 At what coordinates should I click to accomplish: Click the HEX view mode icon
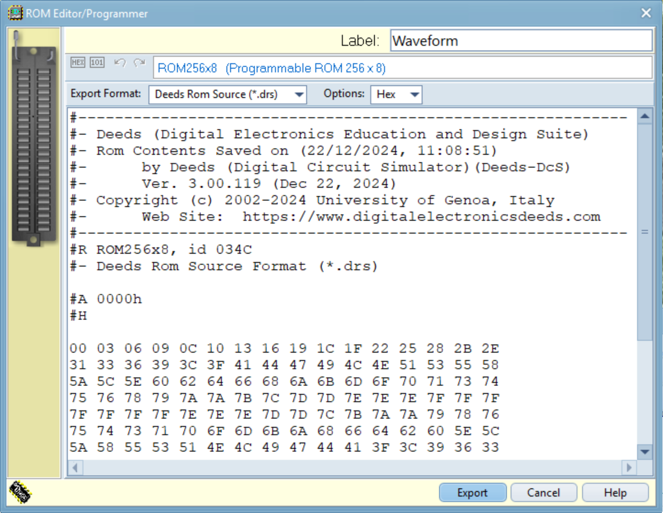pyautogui.click(x=78, y=62)
